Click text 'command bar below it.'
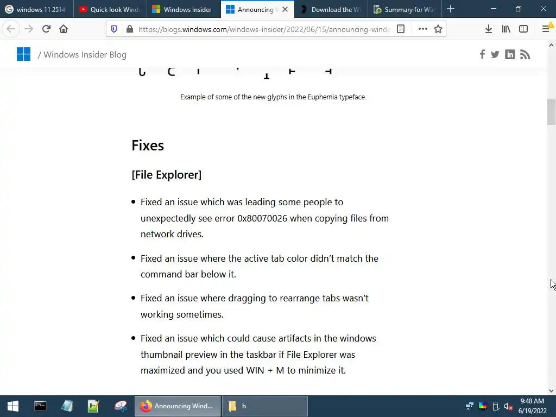Viewport: 556px width, 417px height. [x=188, y=274]
